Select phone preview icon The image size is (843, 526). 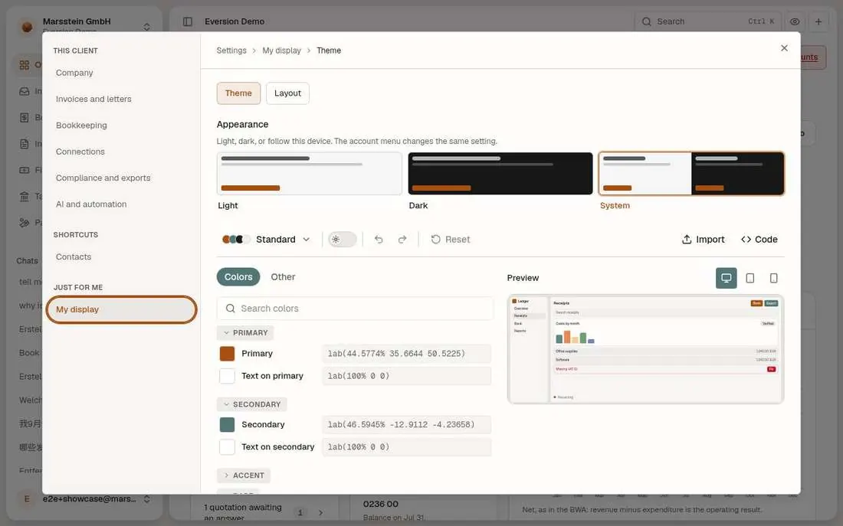pos(774,278)
